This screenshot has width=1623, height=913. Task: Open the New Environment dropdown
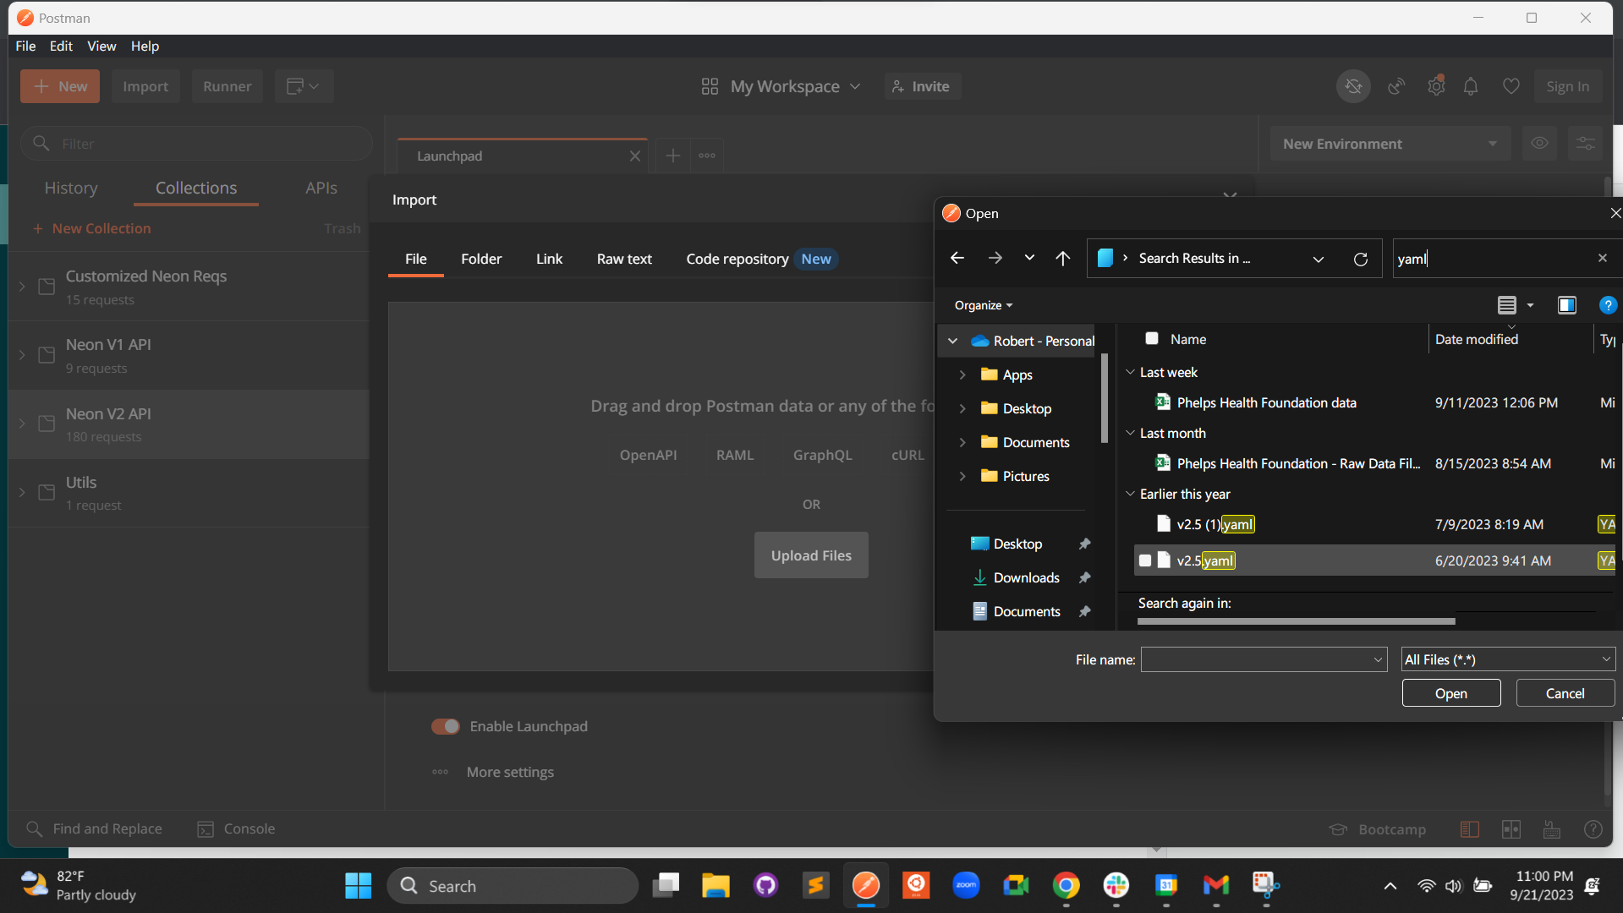[x=1390, y=144]
